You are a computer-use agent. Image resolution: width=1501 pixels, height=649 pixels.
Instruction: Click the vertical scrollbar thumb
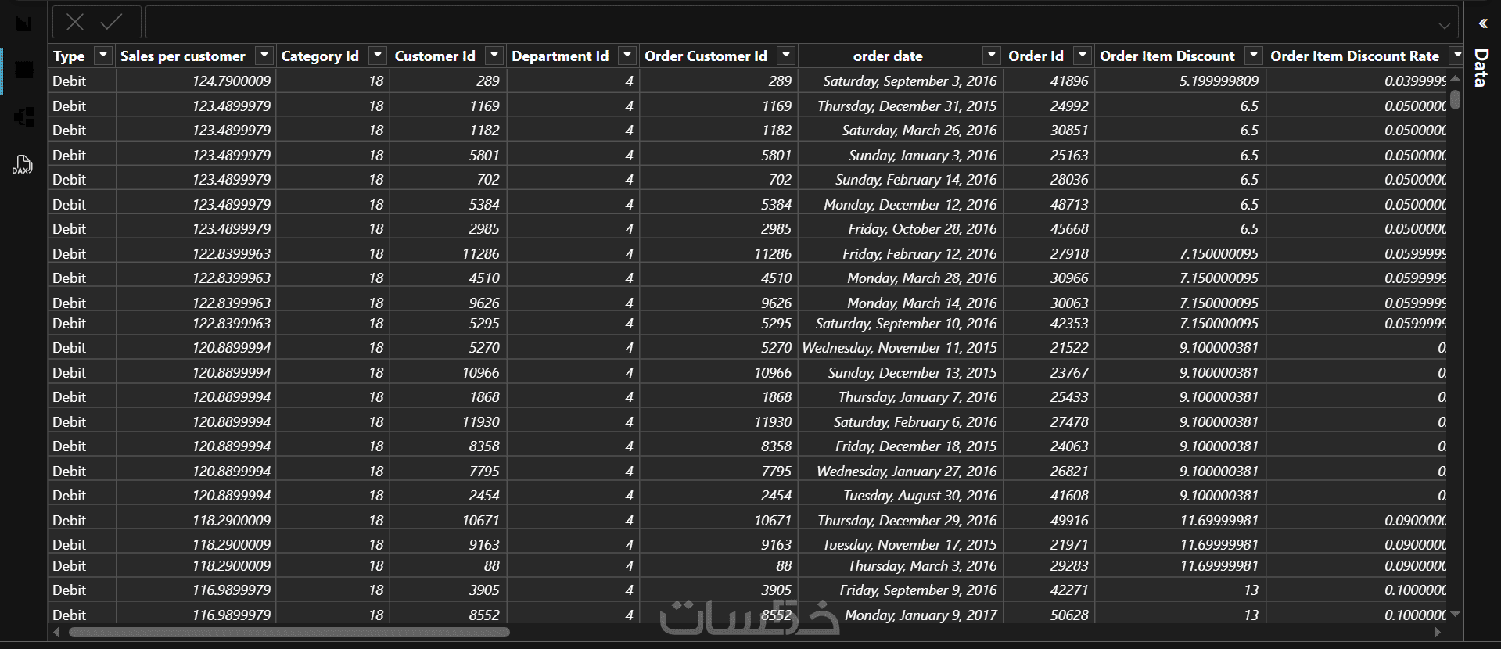click(1455, 99)
